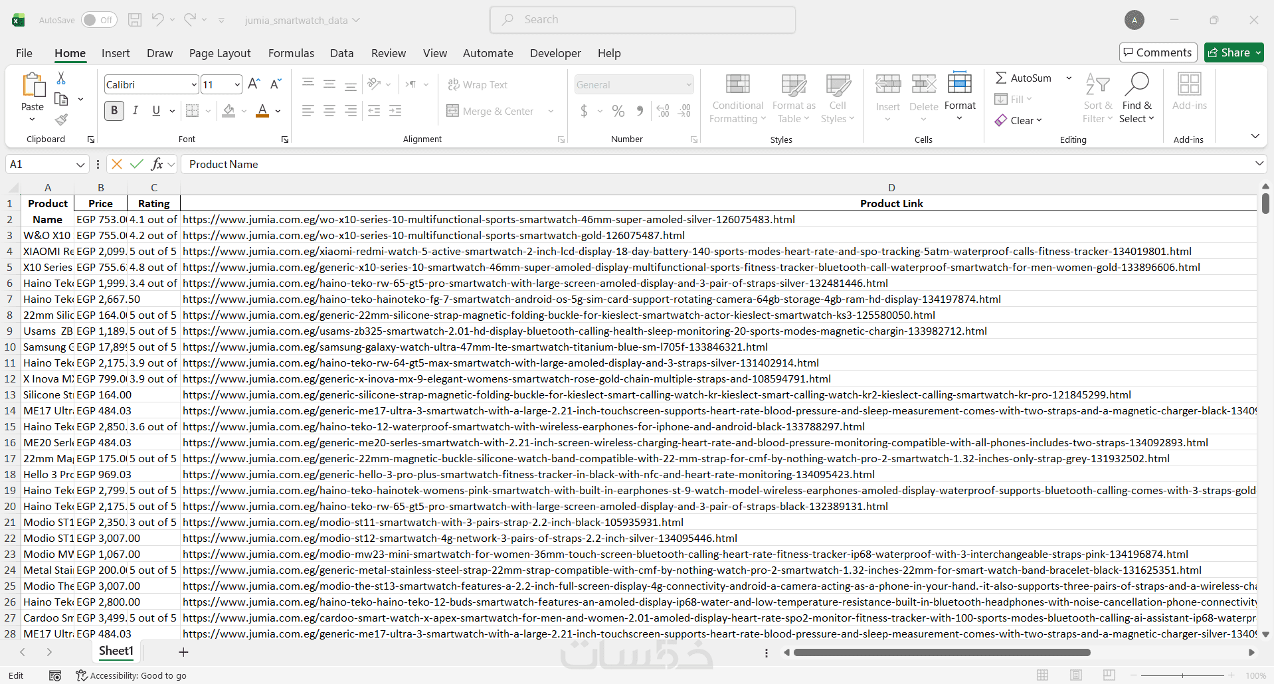The width and height of the screenshot is (1274, 684).
Task: Apply the red Font Color swatch
Action: tap(262, 111)
